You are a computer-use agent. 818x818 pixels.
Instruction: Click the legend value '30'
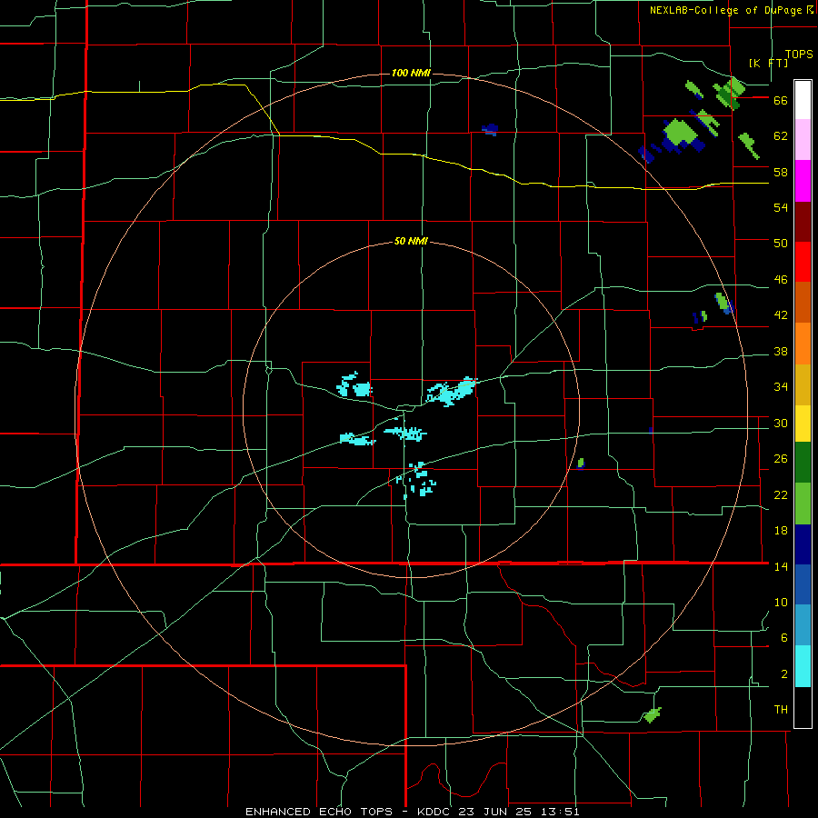point(781,423)
